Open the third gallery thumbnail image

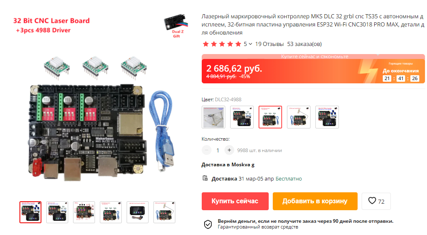click(x=84, y=212)
